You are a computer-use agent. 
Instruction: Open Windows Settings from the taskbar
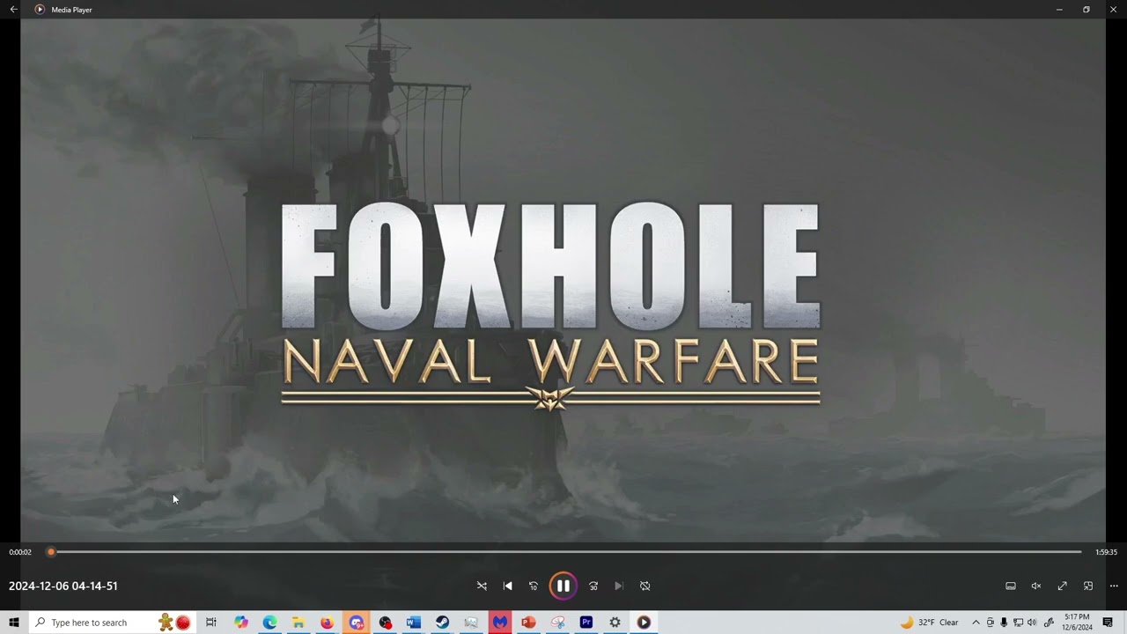point(615,623)
